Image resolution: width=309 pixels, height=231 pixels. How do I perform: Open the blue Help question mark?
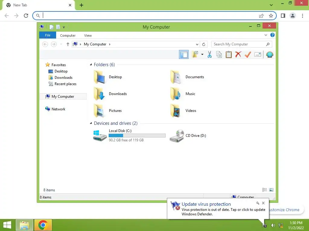(272, 35)
